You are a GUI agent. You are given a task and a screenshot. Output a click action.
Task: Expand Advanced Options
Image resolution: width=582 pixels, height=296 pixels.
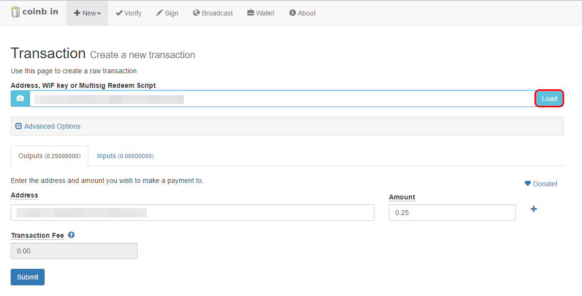click(48, 126)
